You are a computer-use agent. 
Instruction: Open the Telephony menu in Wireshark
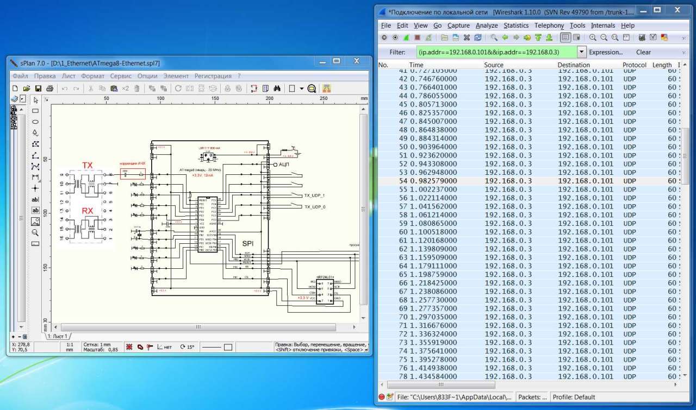[549, 26]
